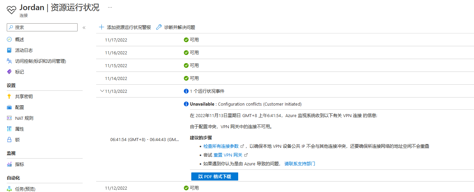Open 检查所有连接参数 link

[221, 146]
